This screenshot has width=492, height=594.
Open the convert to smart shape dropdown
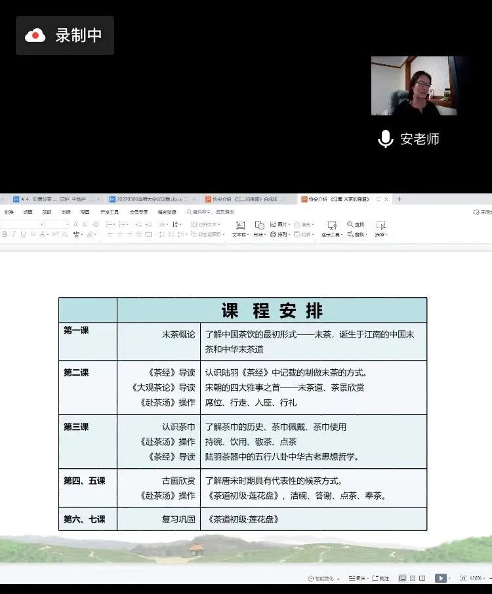[x=208, y=235]
